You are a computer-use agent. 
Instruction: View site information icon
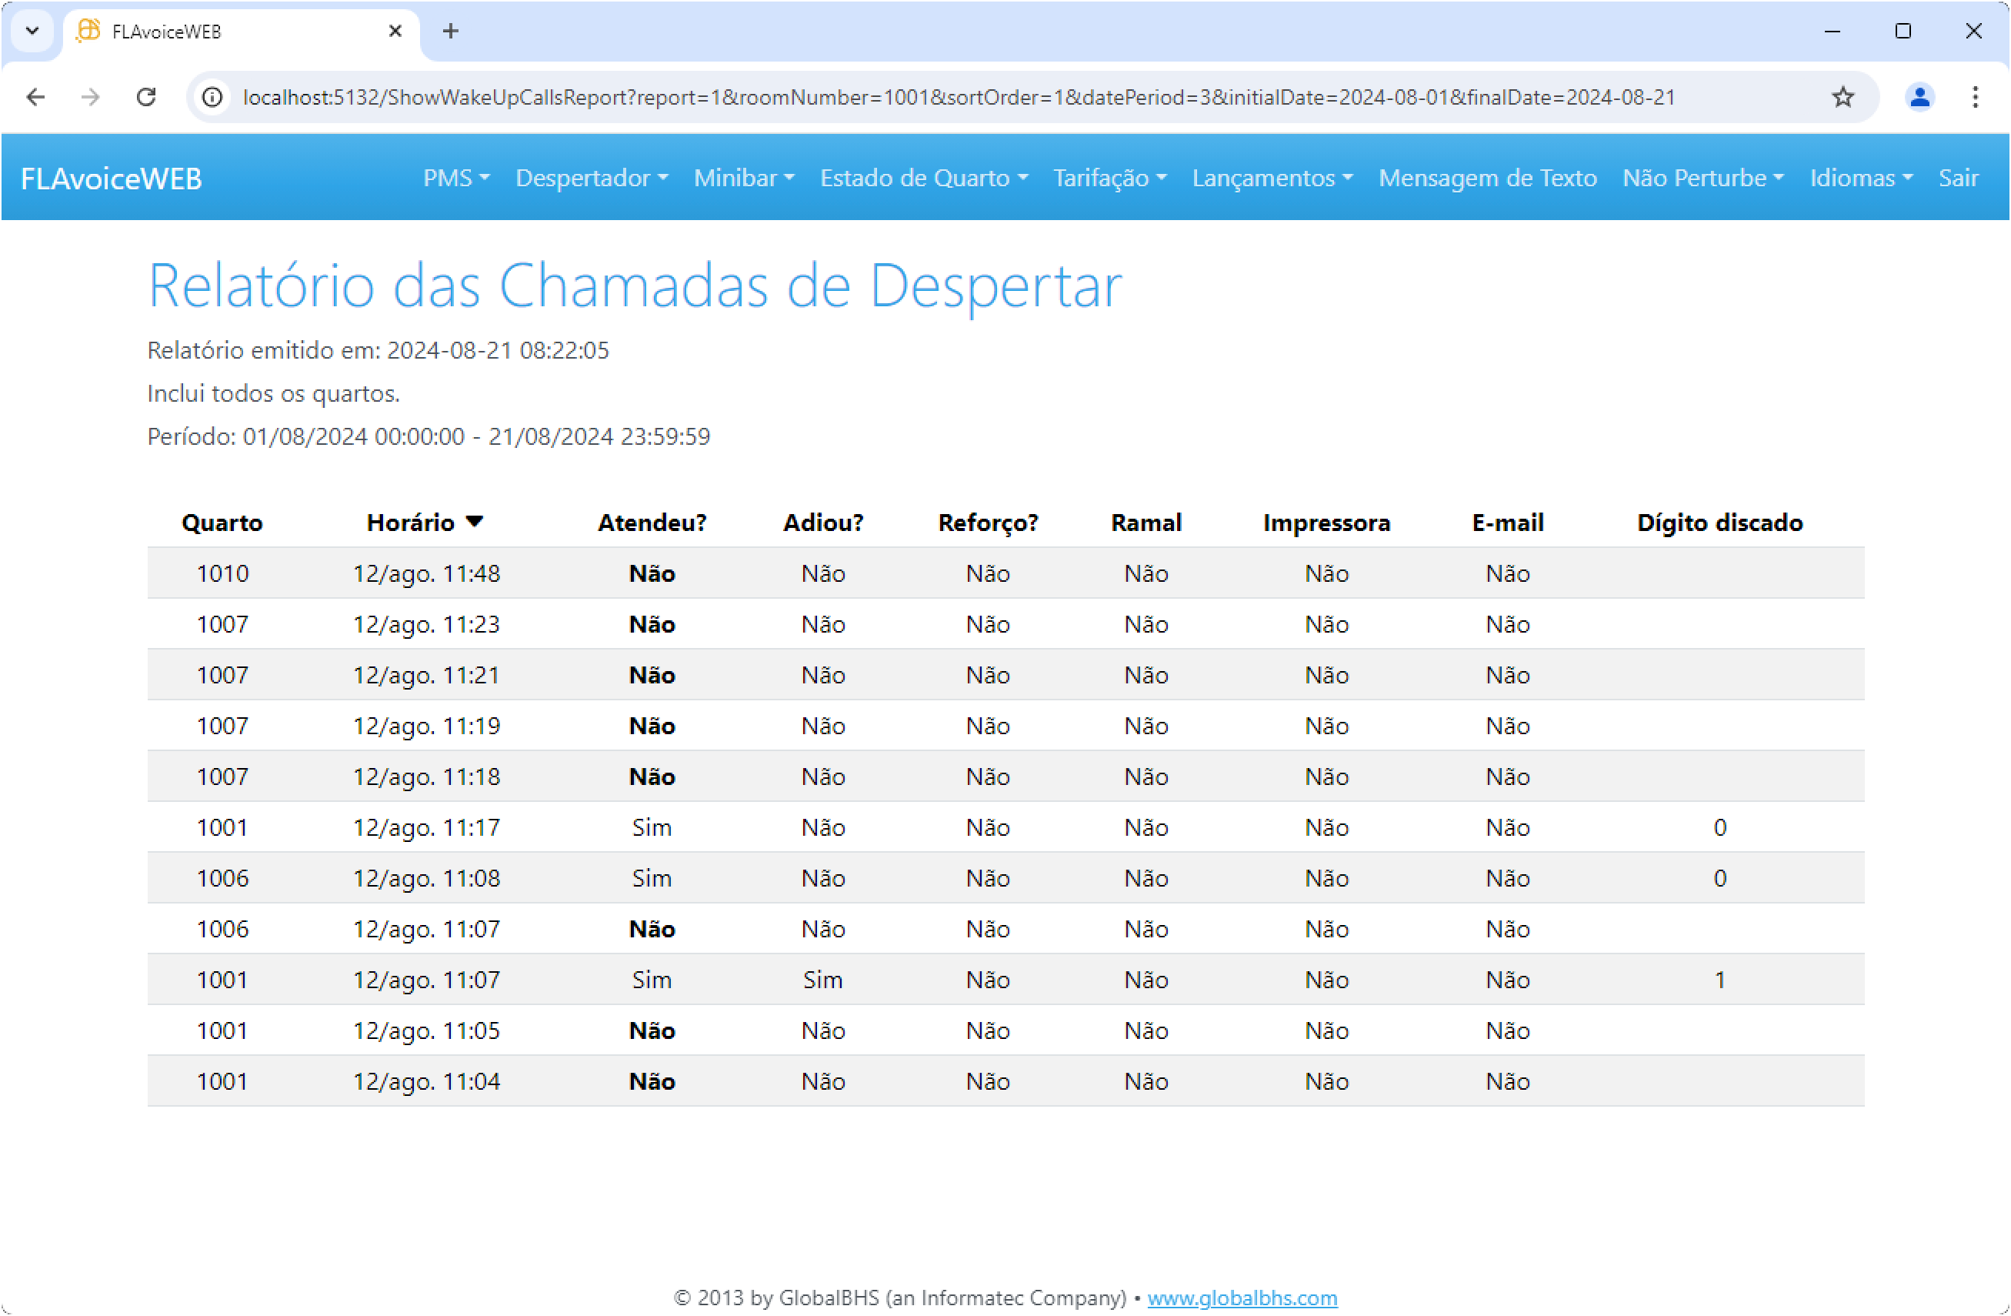pos(213,97)
